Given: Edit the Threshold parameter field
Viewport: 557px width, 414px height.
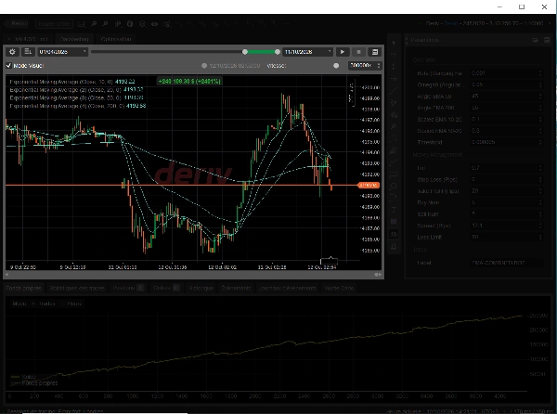Looking at the screenshot, I should coord(506,142).
